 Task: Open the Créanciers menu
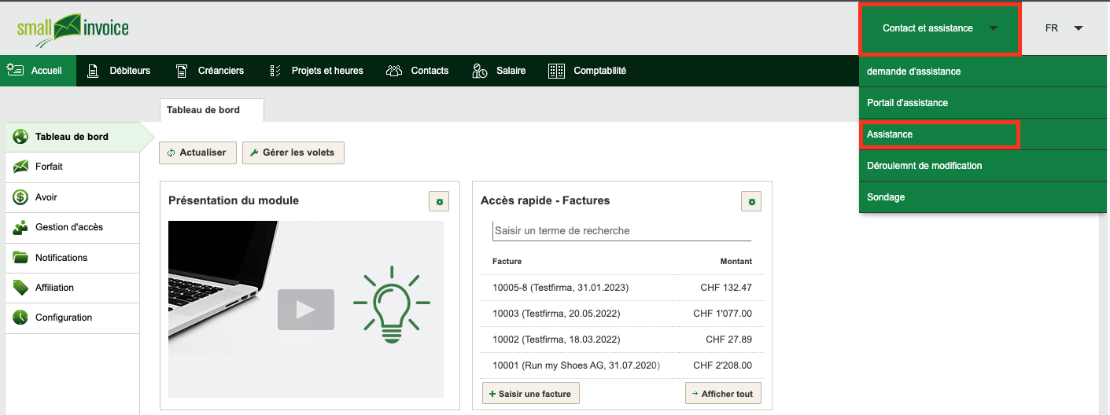click(x=209, y=71)
